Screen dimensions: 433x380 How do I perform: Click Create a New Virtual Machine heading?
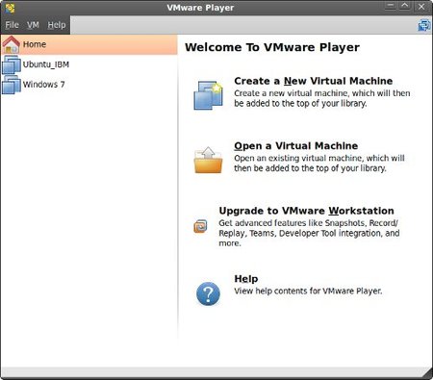pyautogui.click(x=314, y=81)
